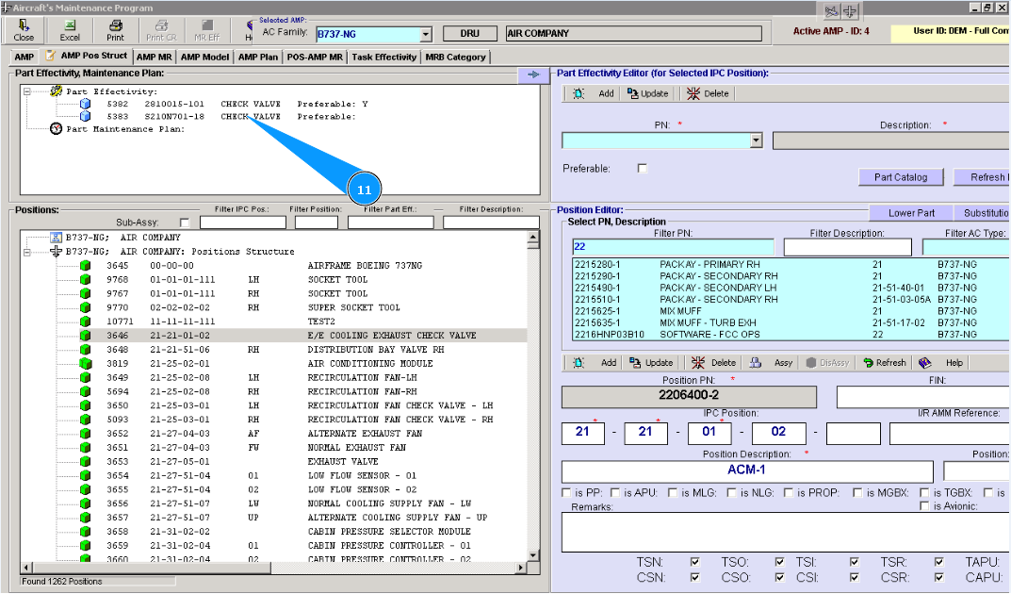
Task: Open the AC Family dropdown
Action: pos(425,34)
